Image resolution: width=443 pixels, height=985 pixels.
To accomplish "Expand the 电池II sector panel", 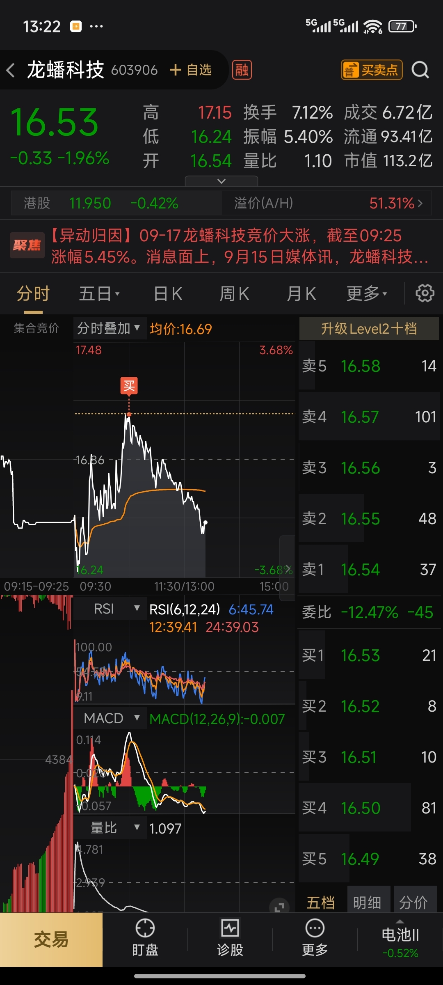I will 400,939.
